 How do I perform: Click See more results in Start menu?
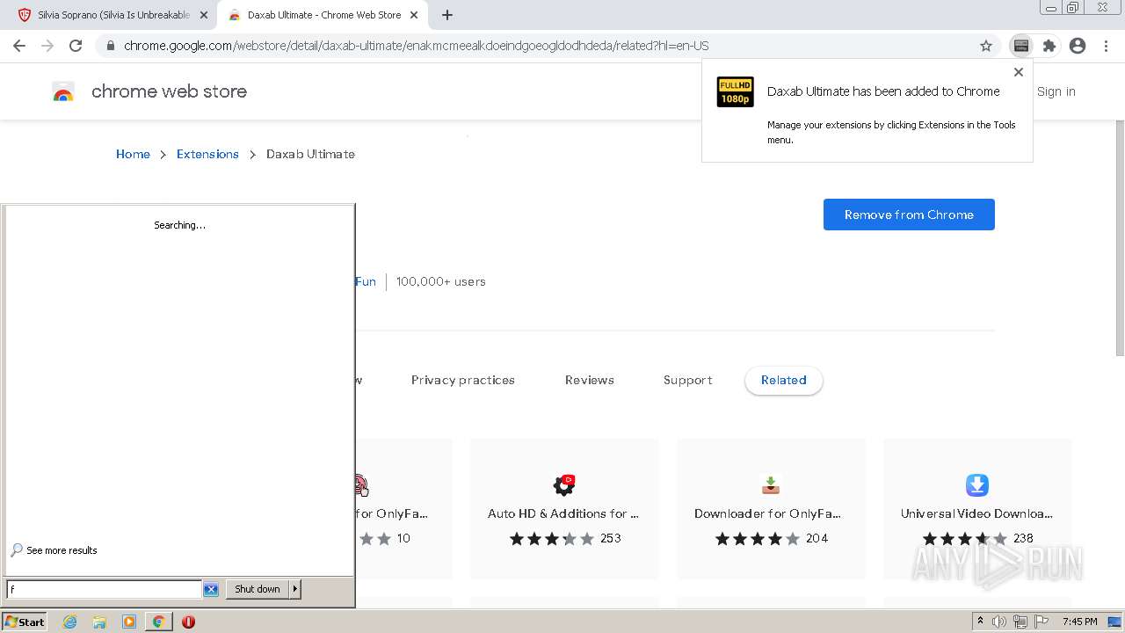point(54,550)
